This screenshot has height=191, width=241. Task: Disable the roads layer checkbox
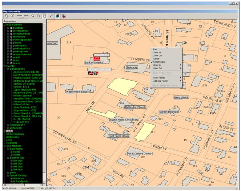12,57
